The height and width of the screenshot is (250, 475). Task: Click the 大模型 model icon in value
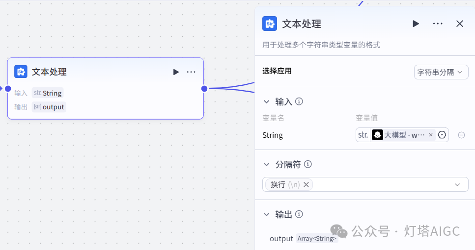pos(377,135)
